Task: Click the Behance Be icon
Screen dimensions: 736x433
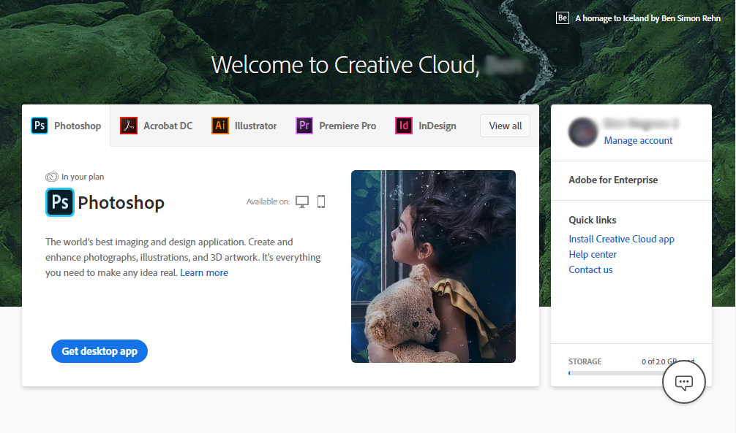Action: click(563, 18)
